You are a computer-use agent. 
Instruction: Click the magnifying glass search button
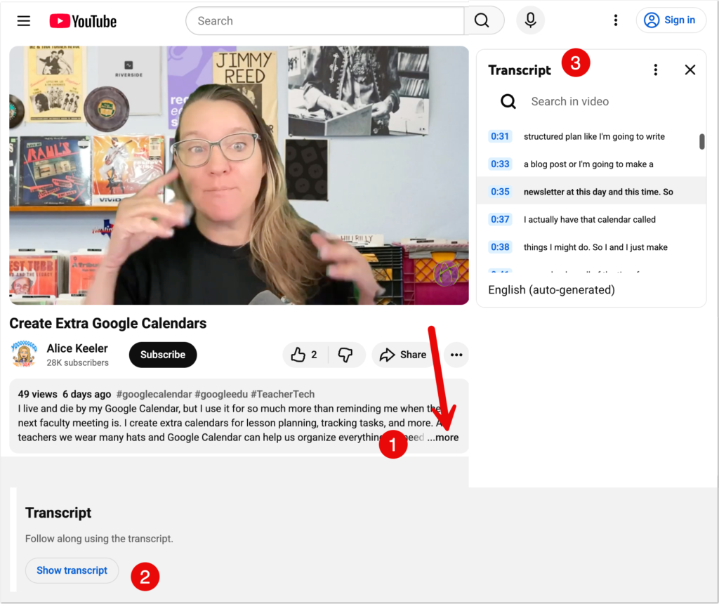[x=482, y=21]
